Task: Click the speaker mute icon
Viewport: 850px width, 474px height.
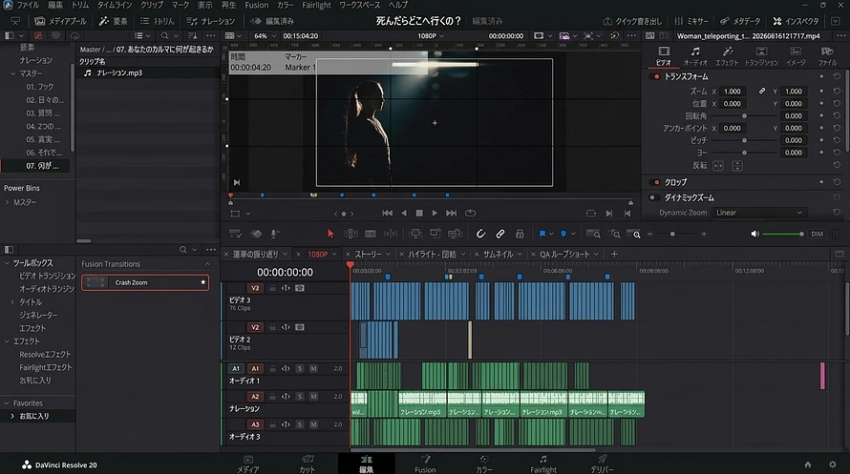Action: (754, 234)
